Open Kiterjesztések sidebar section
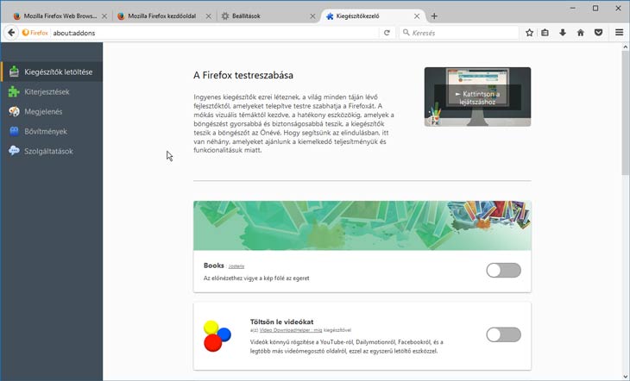 pyautogui.click(x=52, y=92)
